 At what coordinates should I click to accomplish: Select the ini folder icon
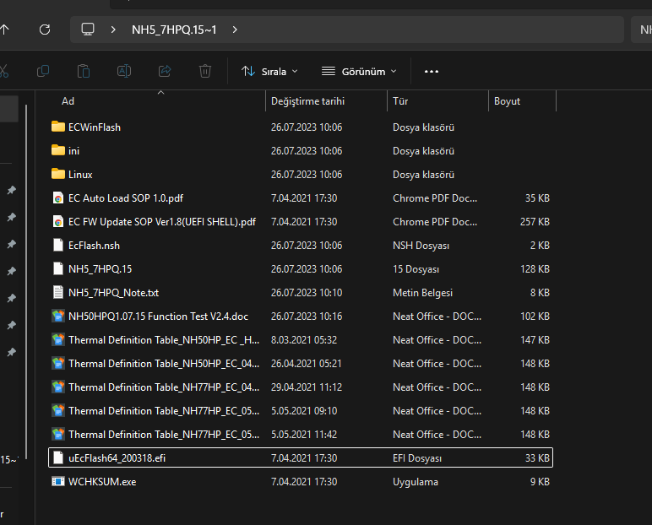tap(58, 150)
